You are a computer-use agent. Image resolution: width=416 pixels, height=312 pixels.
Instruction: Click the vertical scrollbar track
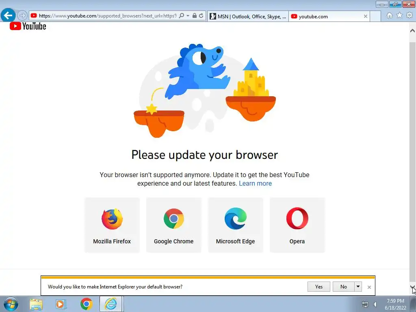(413, 159)
